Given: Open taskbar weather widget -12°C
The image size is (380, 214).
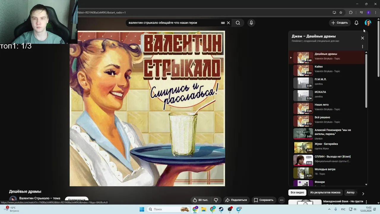Looking at the screenshot, I should pos(12,209).
